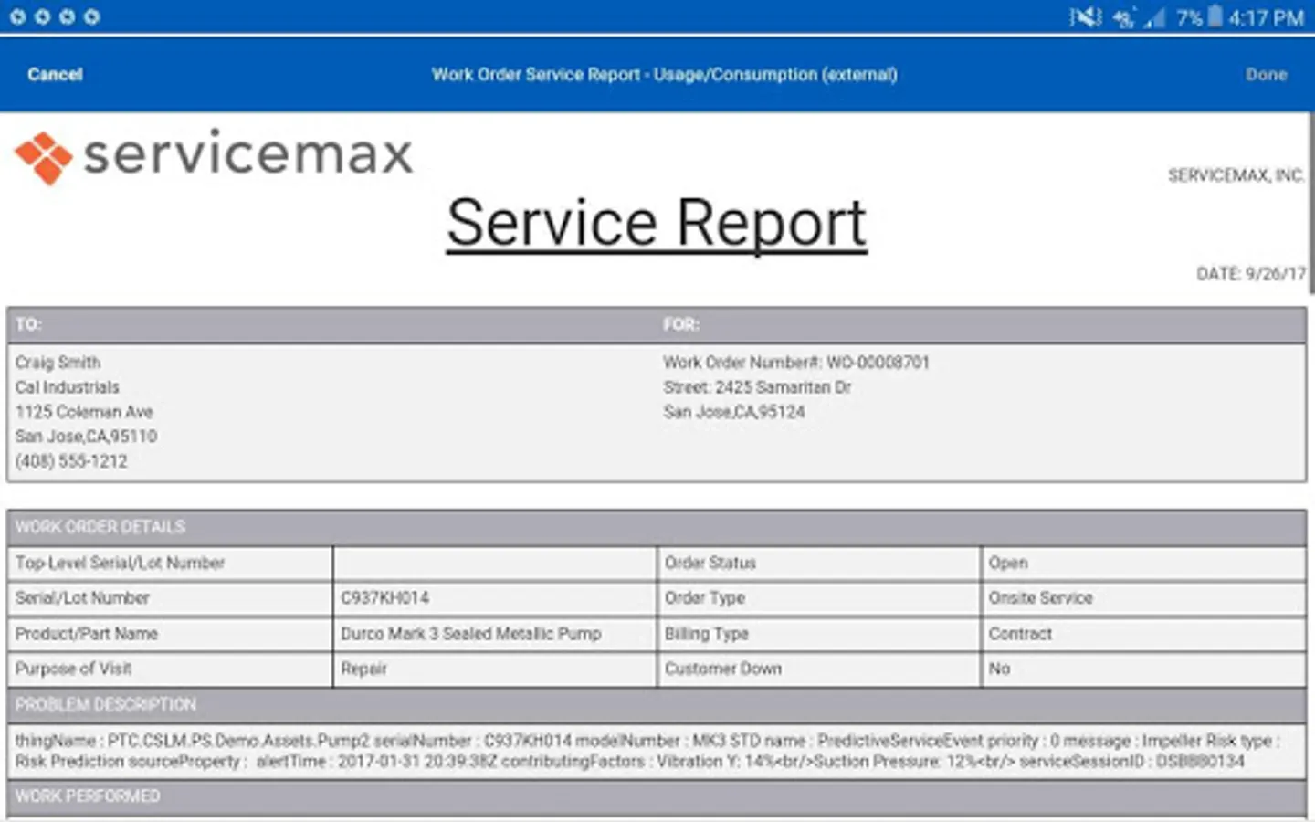This screenshot has width=1315, height=822.
Task: Click the vertical scrollbar on right edge
Action: click(x=1311, y=203)
